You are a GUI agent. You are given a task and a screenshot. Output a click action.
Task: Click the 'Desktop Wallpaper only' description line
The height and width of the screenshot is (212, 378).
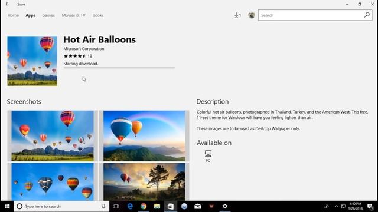[248, 128]
